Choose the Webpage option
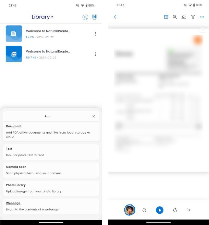This screenshot has height=225, width=209. [x=51, y=207]
